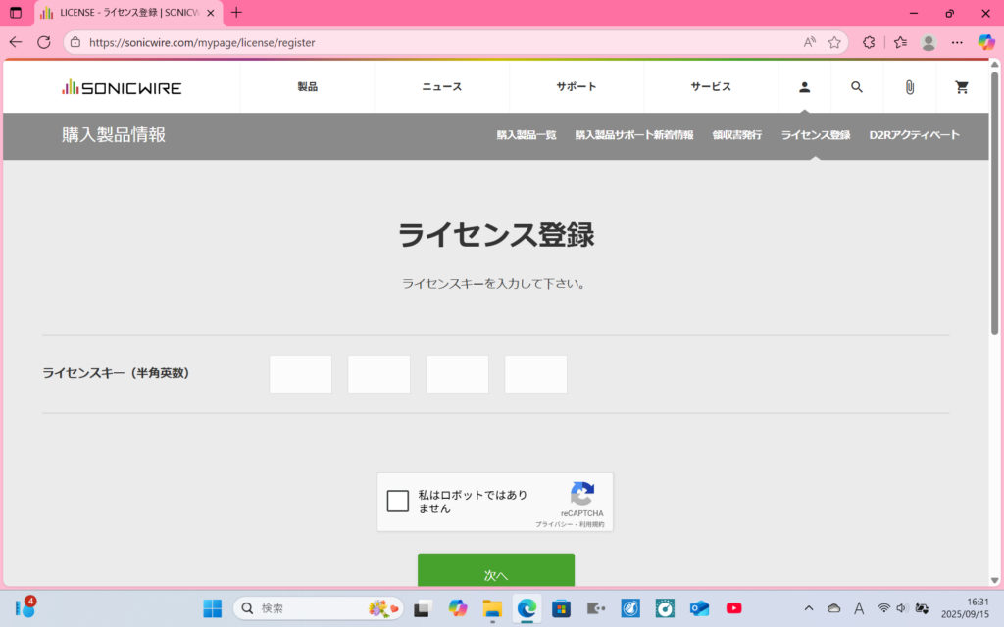Screen dimensions: 1004x627
Task: Open the paperclip clip list icon
Action: 910,87
